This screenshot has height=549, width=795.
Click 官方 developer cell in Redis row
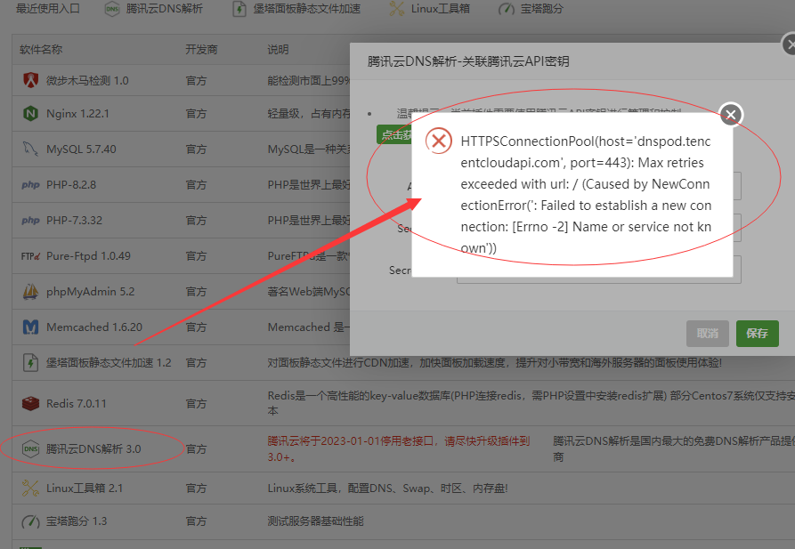coord(196,403)
